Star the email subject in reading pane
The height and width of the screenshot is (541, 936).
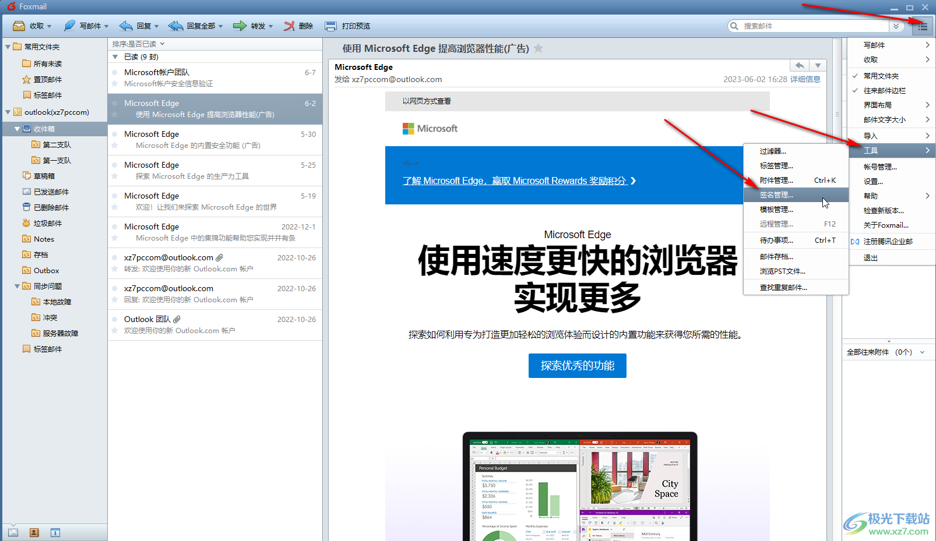point(539,48)
